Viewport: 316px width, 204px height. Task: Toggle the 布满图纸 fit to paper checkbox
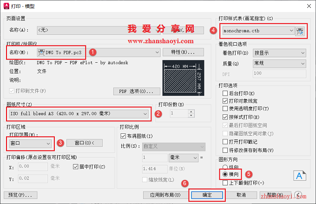click(x=123, y=136)
